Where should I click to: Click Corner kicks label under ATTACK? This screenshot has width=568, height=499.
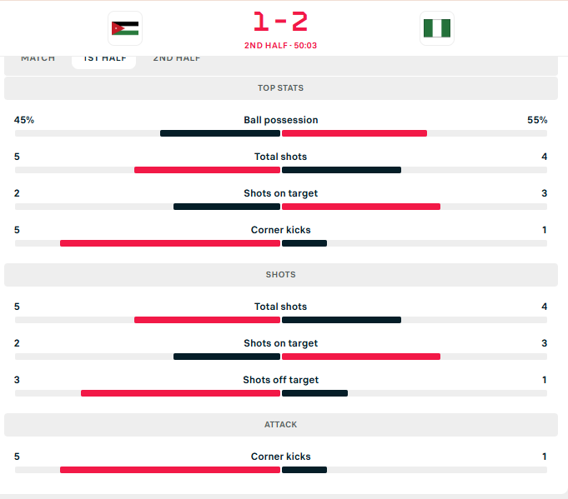[x=281, y=457]
